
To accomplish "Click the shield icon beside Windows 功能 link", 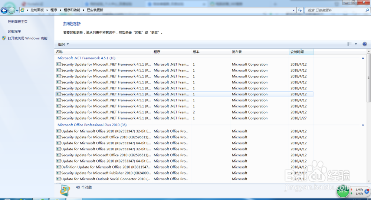I will pos(4,38).
